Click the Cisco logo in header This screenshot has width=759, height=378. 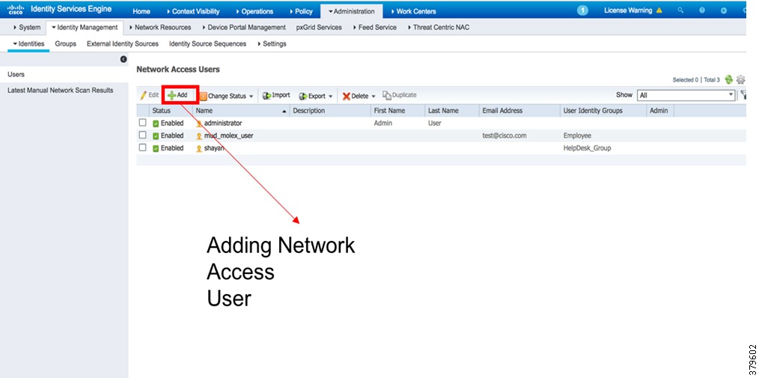click(x=16, y=10)
